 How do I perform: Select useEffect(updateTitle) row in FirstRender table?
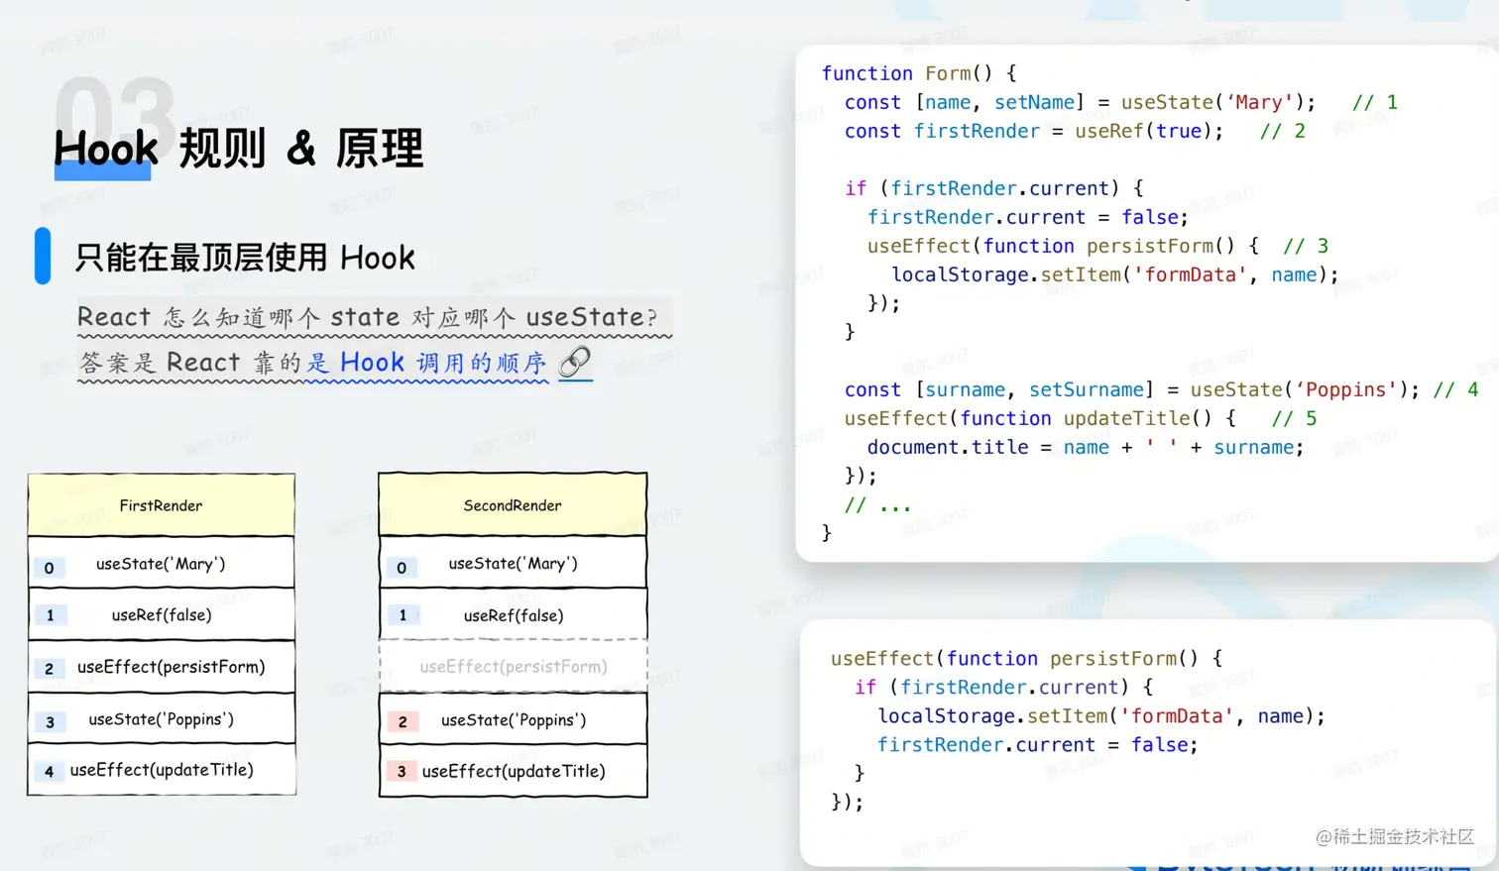pos(162,770)
